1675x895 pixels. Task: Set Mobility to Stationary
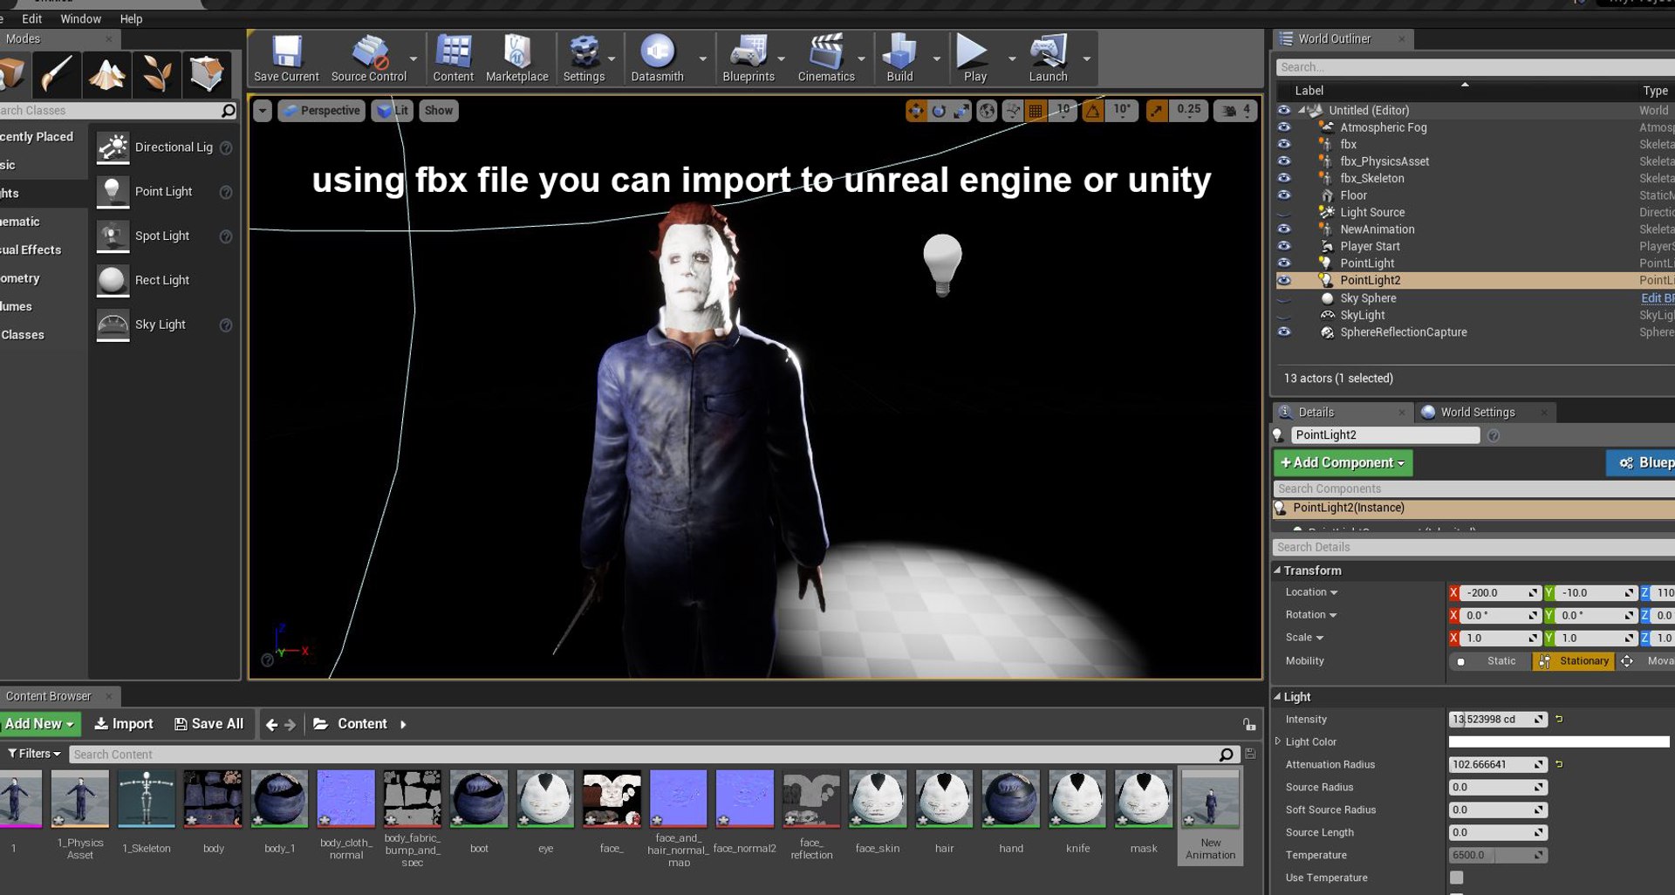point(1575,661)
